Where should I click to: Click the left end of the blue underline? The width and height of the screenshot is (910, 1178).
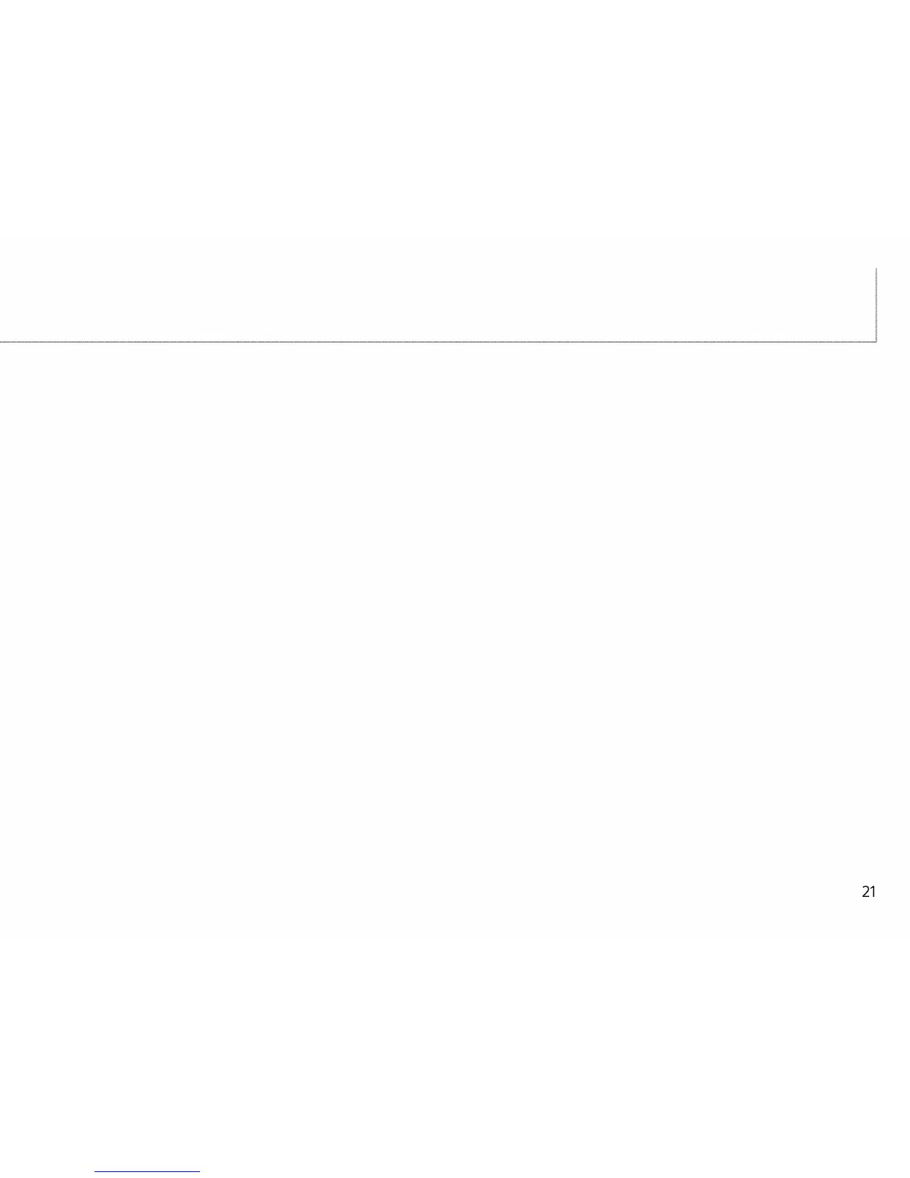[x=96, y=1171]
